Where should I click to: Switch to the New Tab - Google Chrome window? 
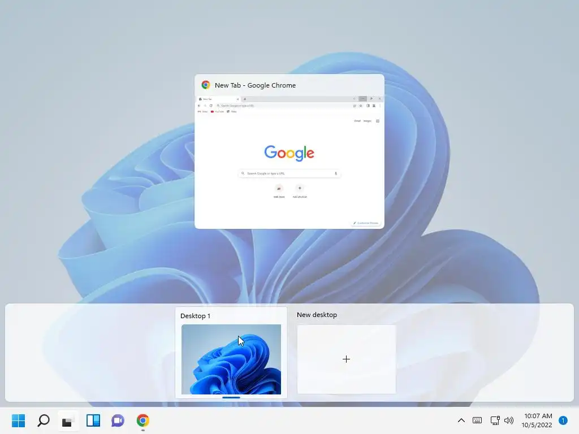(289, 151)
